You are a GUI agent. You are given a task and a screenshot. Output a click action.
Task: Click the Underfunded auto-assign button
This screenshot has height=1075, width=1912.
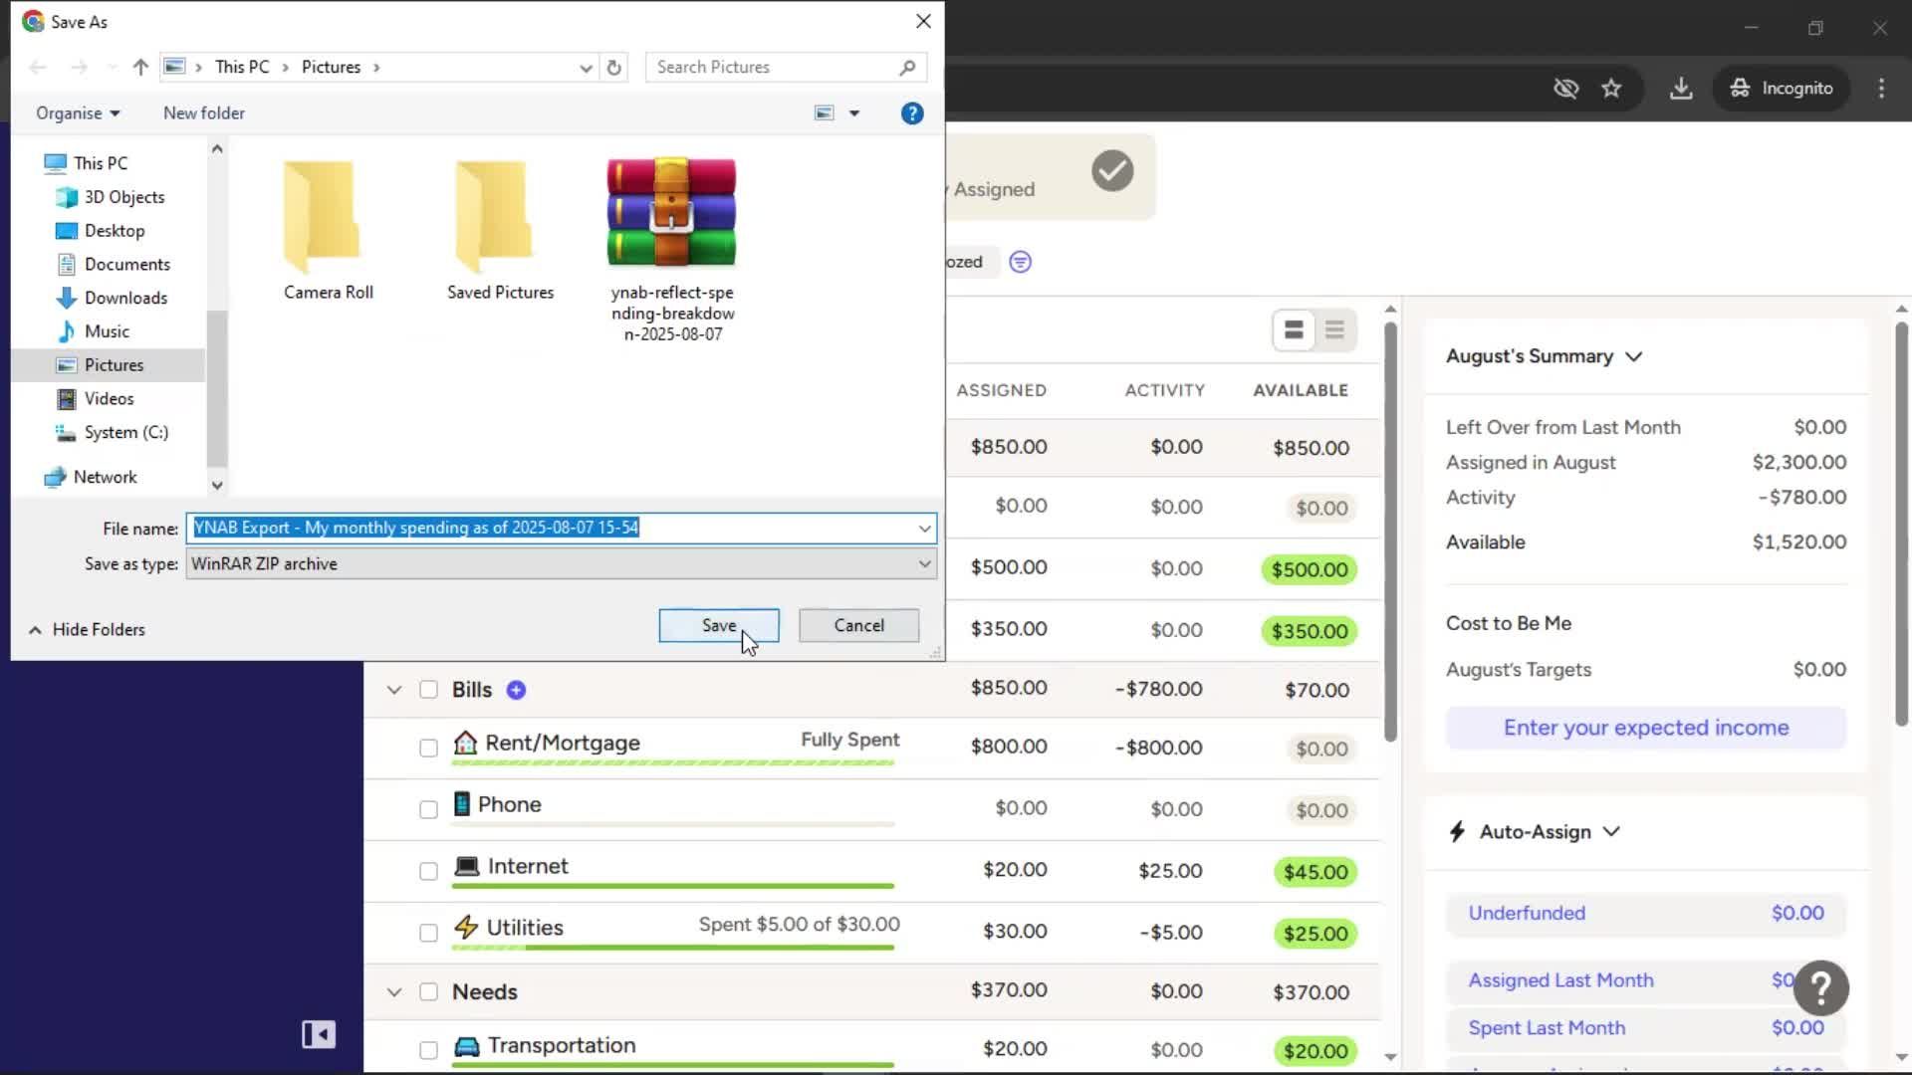click(1645, 913)
